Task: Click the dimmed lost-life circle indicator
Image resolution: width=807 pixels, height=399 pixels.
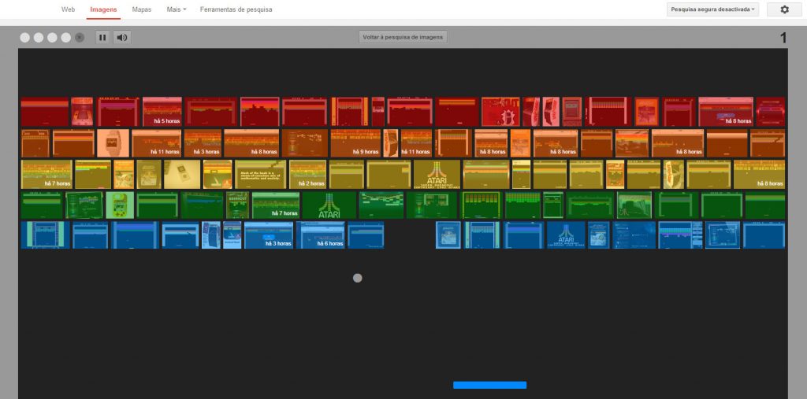Action: tap(80, 38)
